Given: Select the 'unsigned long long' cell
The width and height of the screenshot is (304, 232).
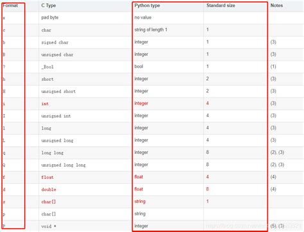Looking at the screenshot, I should [63, 165].
